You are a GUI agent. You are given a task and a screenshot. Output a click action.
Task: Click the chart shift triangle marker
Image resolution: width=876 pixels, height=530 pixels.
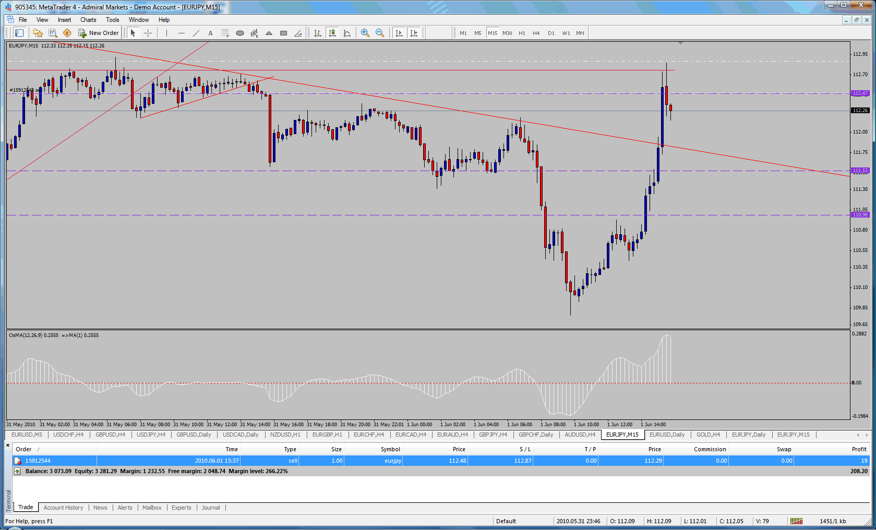(x=680, y=43)
